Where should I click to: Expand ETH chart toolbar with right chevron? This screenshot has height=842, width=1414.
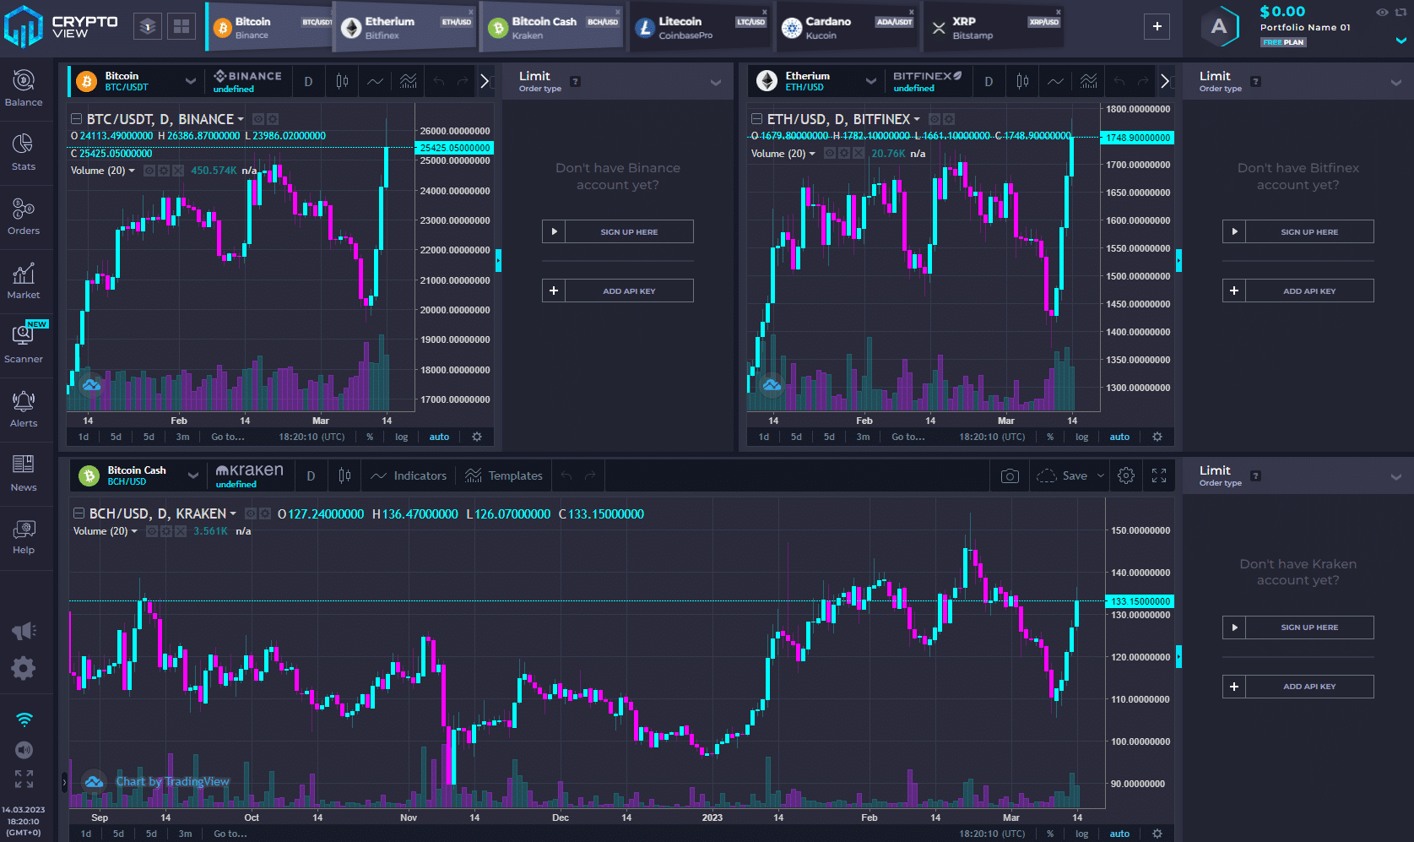(1165, 81)
